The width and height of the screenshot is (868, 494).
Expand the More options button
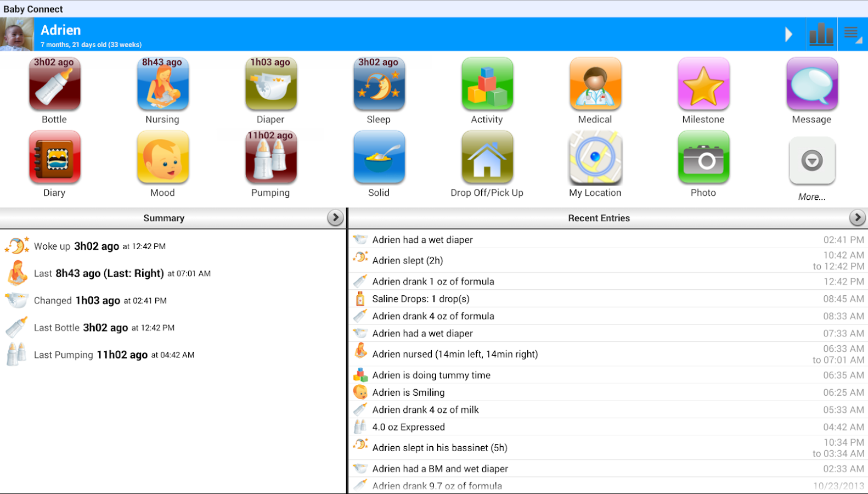pos(812,161)
